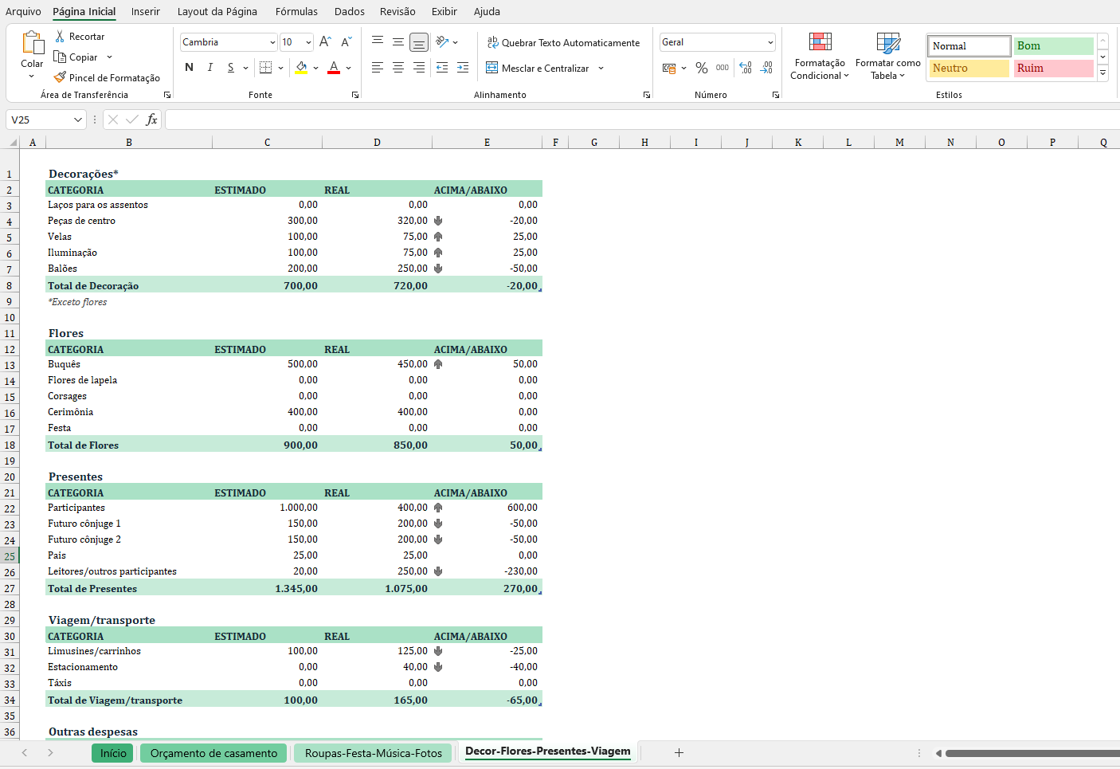Image resolution: width=1120 pixels, height=769 pixels.
Task: Open the Fórmulas ribbon tab
Action: [x=296, y=11]
